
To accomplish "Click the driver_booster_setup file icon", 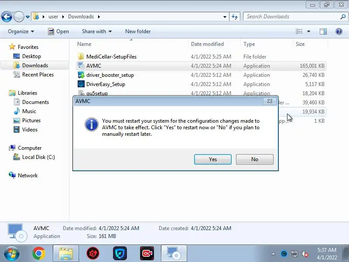I will coord(81,75).
